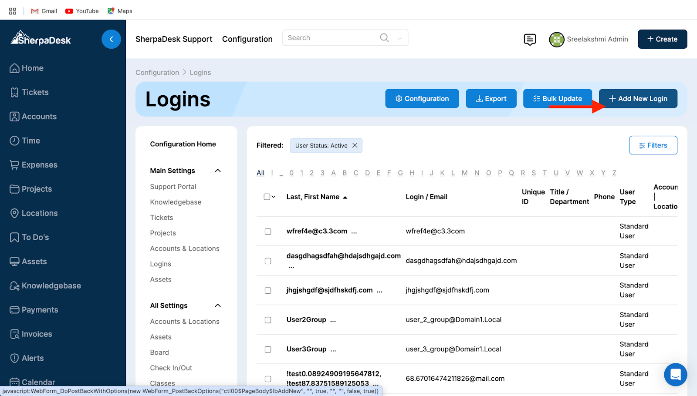Open the live chat support bubble
The image size is (697, 396).
pos(675,374)
